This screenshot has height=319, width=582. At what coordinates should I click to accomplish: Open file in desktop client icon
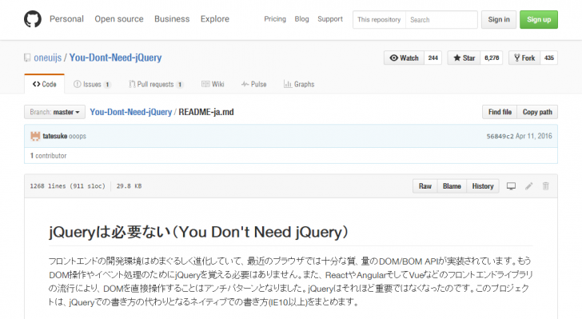click(511, 186)
